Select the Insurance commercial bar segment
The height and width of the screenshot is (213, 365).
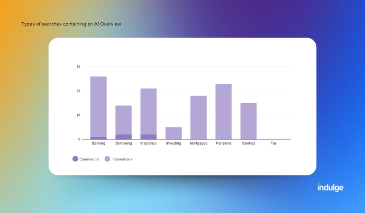point(148,137)
